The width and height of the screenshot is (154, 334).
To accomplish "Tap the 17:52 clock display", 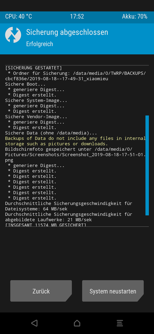I will click(x=77, y=17).
